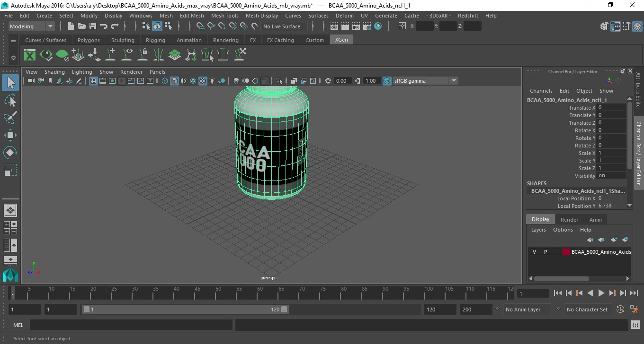Expand the toolbar section after the Redo icon
The width and height of the screenshot is (644, 344).
tap(125, 26)
